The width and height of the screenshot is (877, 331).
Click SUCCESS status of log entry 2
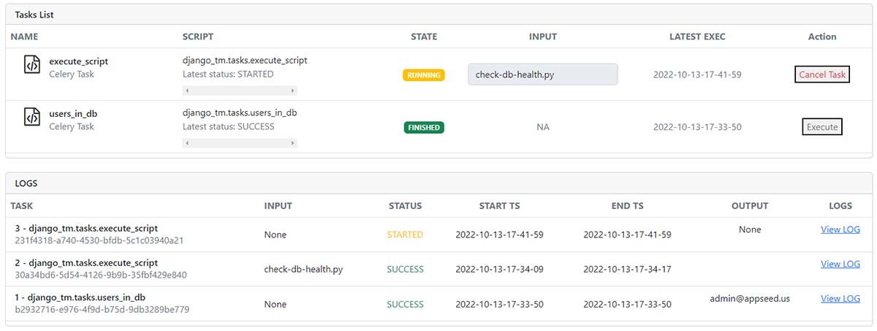[x=405, y=269]
